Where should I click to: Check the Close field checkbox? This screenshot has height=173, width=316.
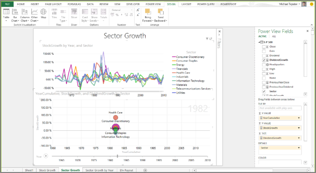click(264, 47)
